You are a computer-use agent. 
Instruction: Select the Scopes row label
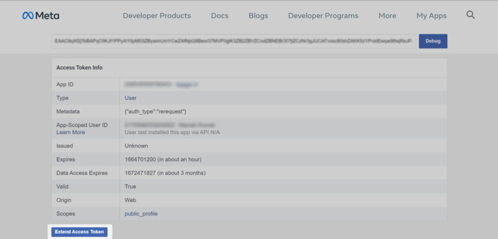[x=65, y=214]
